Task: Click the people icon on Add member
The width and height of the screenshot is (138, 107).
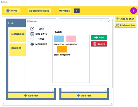Action: point(117,25)
